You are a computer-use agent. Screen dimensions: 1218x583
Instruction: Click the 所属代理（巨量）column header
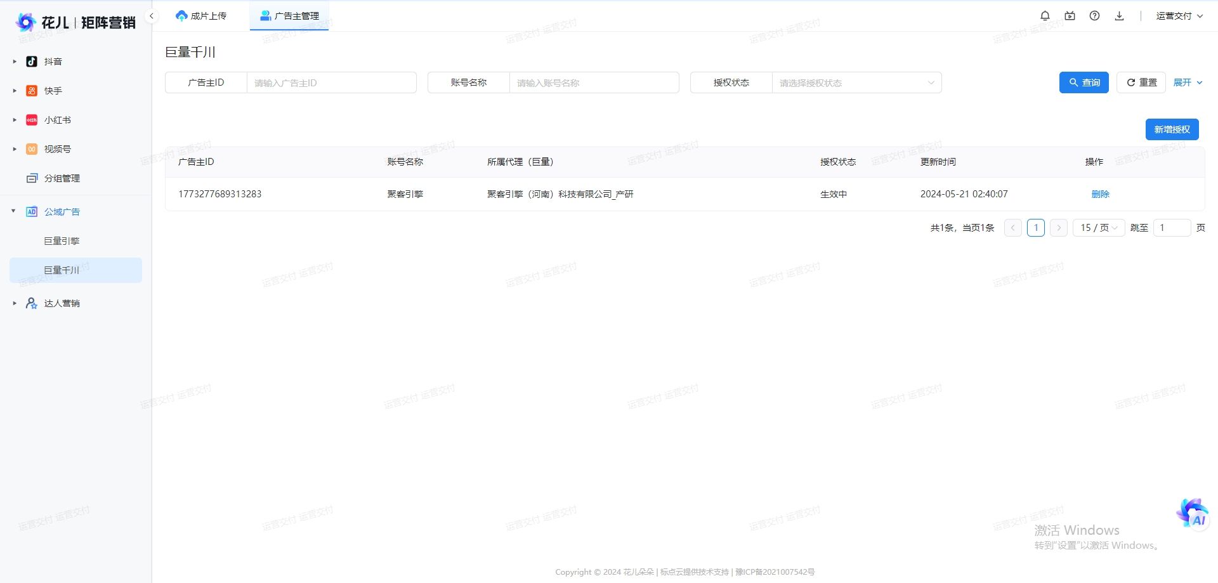click(523, 162)
